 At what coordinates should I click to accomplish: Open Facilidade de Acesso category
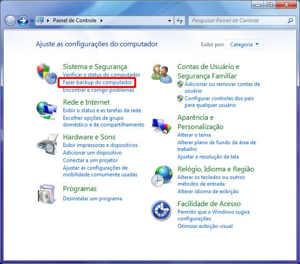coord(209,204)
